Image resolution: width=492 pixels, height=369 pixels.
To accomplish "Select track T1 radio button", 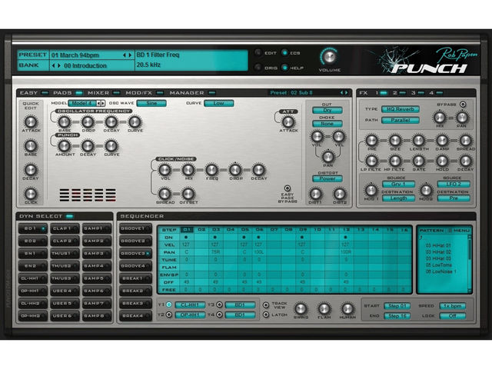I will 169,304.
